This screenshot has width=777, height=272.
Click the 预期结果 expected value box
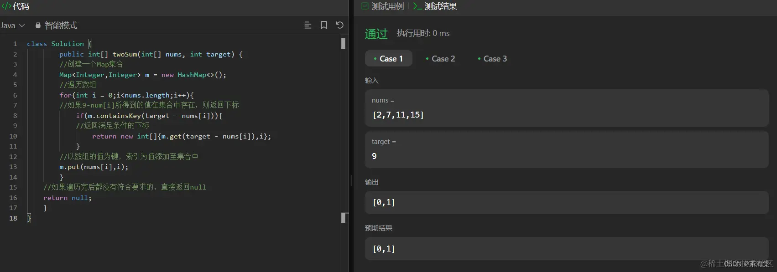(567, 249)
